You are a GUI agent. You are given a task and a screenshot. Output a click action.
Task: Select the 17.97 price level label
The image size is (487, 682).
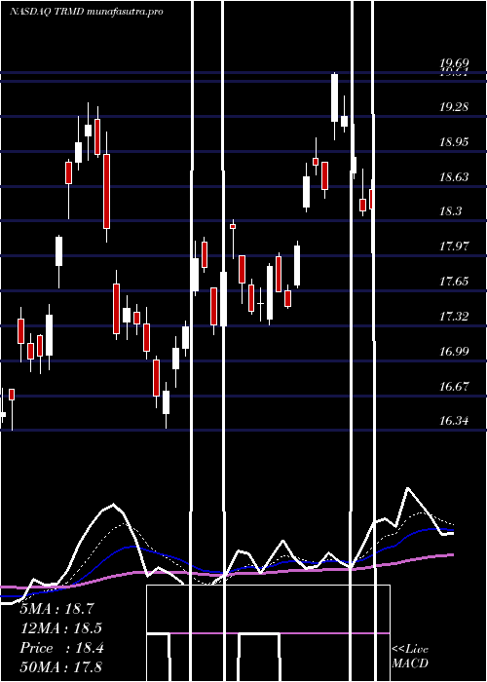454,246
